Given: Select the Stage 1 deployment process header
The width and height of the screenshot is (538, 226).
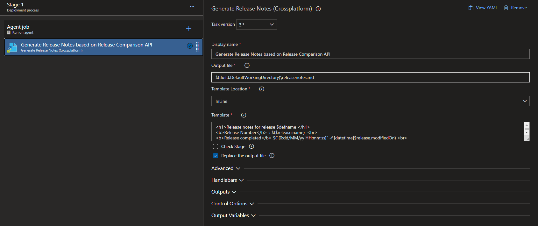Looking at the screenshot, I should click(102, 7).
